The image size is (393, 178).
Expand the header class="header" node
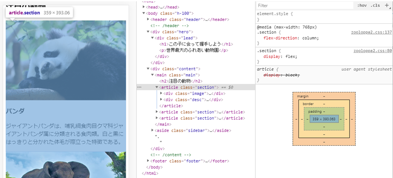coord(148,19)
